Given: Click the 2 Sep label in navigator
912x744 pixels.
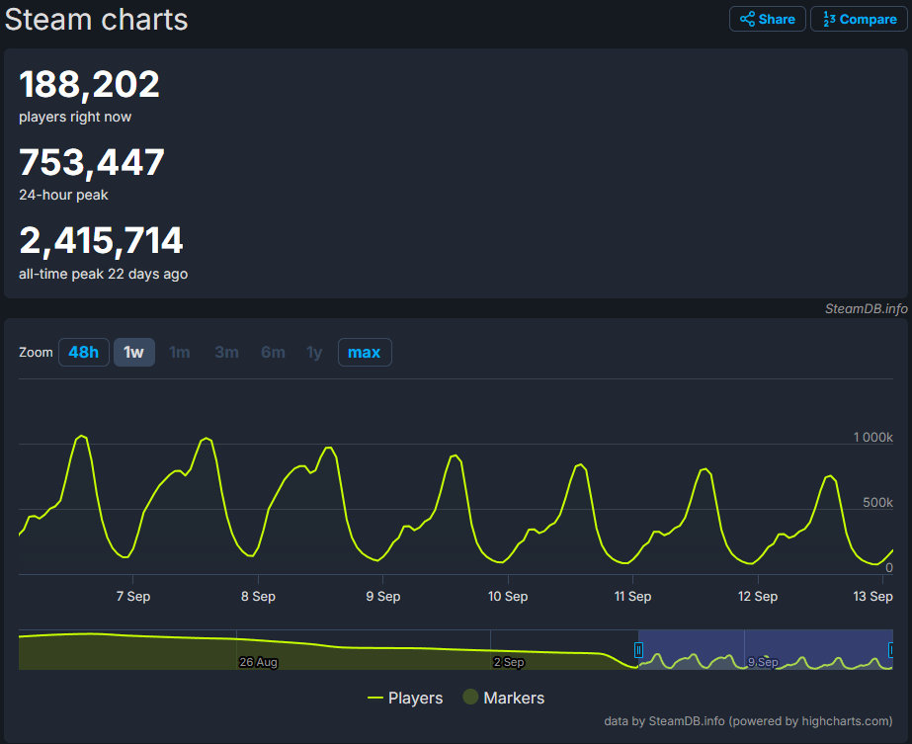Looking at the screenshot, I should point(508,662).
